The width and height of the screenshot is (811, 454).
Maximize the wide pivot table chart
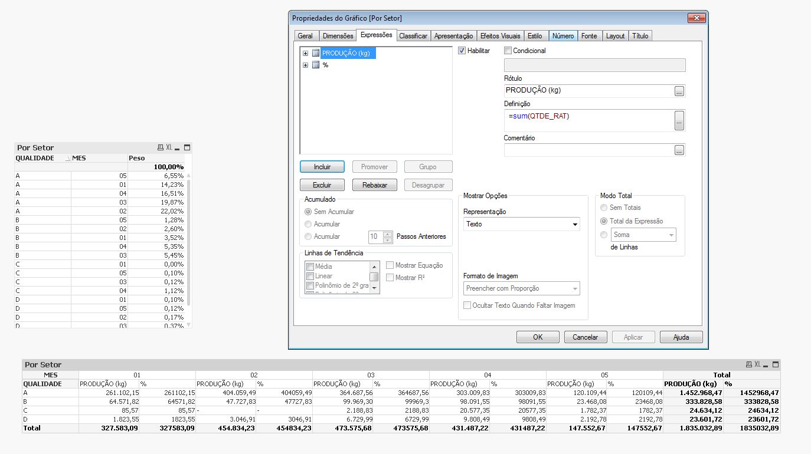(776, 364)
